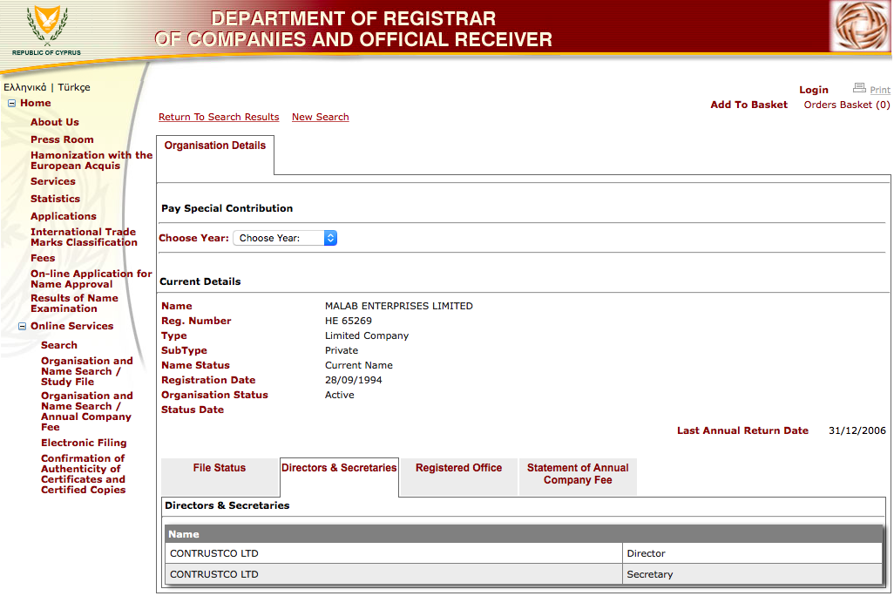Screen dimensions: 894x596
Task: Open Electronic Filing in sidebar
Action: [84, 443]
